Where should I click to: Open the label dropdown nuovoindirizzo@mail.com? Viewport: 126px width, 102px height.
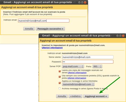[78, 84]
